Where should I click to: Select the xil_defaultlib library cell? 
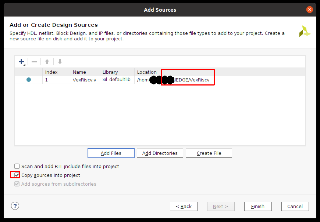[117, 80]
